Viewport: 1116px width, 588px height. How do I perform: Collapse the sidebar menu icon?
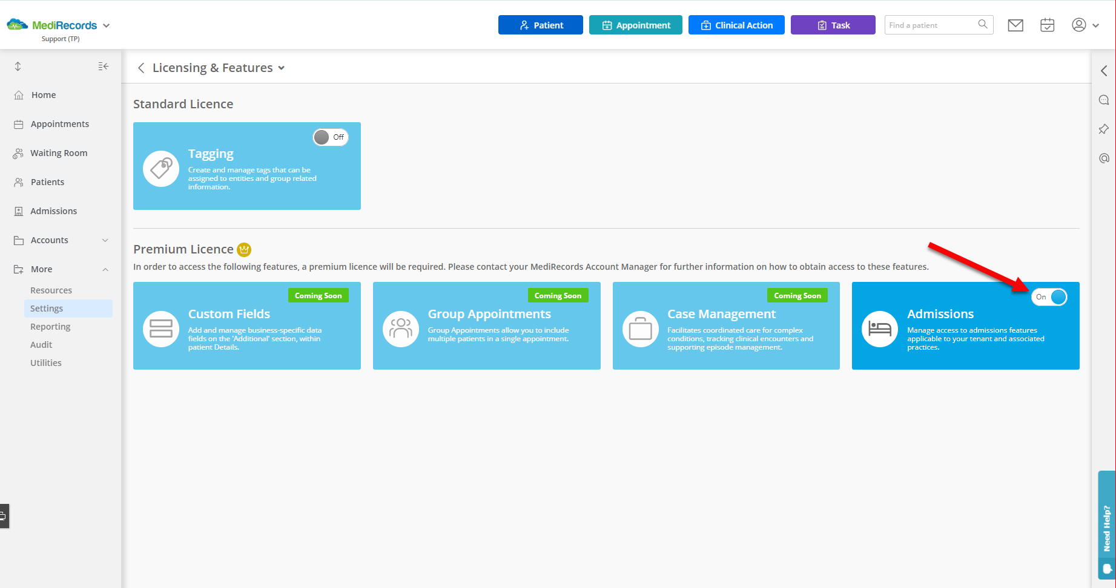[x=104, y=67]
